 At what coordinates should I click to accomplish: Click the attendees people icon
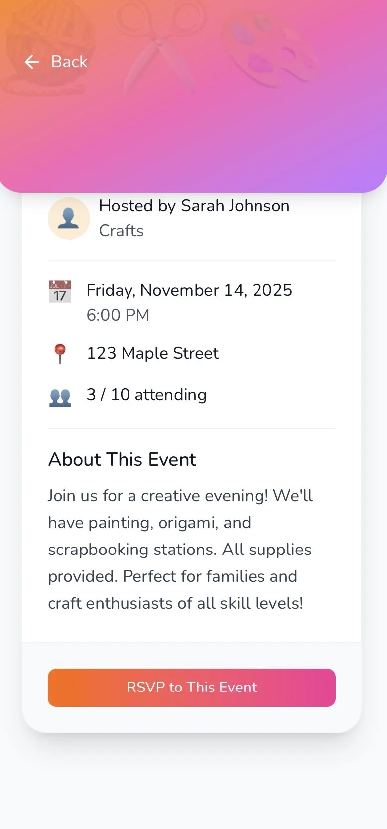(60, 397)
